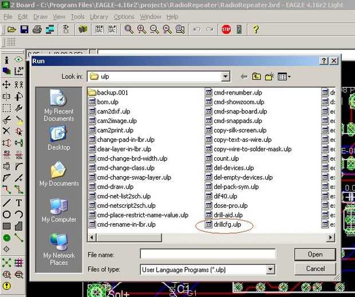Viewport: 355px width, 297px height.
Task: Select the Group dashed rectangle tool
Action: (6, 108)
